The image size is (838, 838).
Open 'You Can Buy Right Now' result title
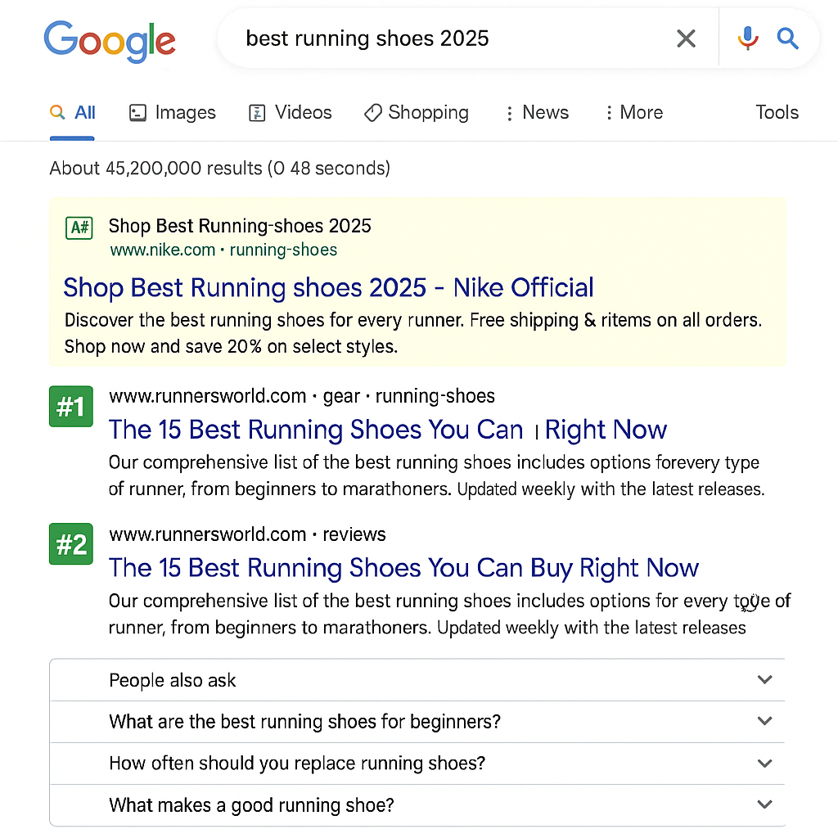click(x=403, y=568)
